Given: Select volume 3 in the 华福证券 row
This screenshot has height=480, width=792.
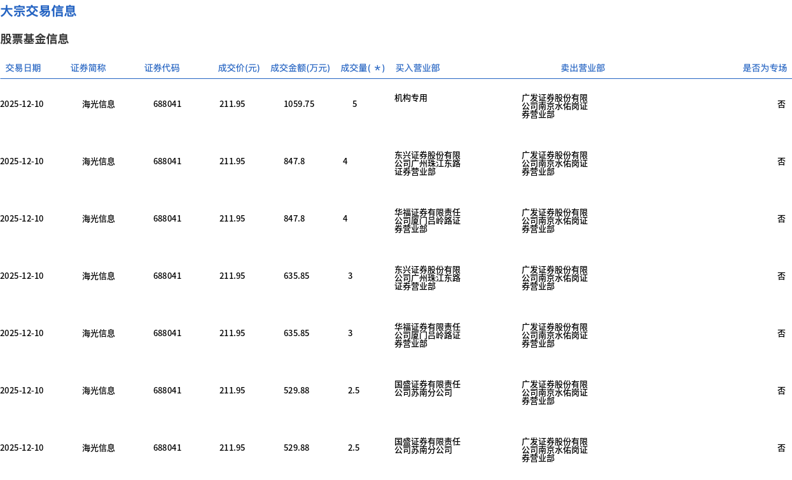Looking at the screenshot, I should point(351,333).
